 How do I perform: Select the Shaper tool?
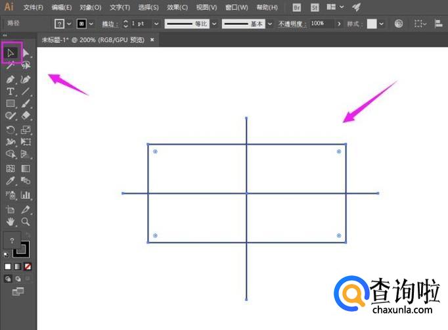click(x=11, y=116)
